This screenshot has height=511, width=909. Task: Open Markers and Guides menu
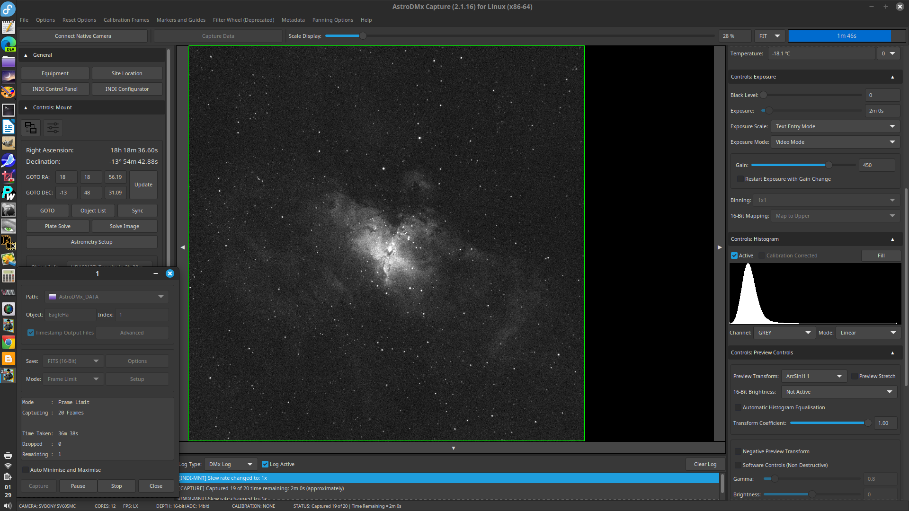click(x=181, y=20)
